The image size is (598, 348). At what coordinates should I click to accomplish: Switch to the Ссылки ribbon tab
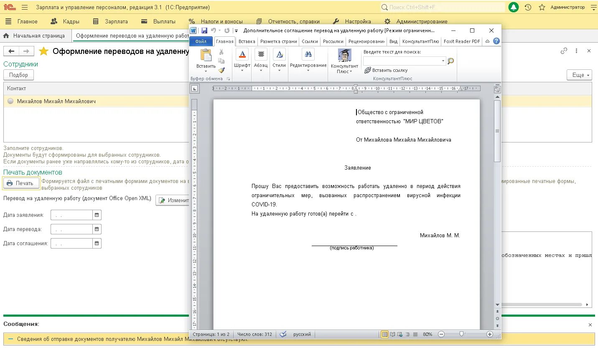point(310,41)
